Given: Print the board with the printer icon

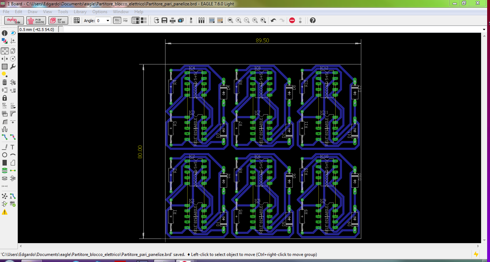Looking at the screenshot, I should [x=173, y=20].
